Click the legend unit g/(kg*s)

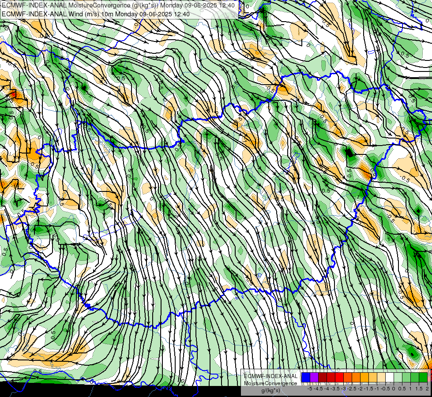tap(270, 391)
